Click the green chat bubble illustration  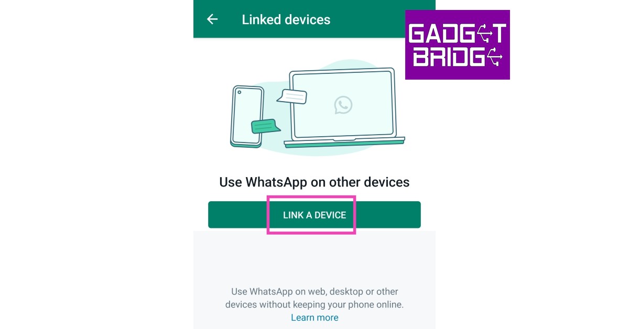(265, 126)
